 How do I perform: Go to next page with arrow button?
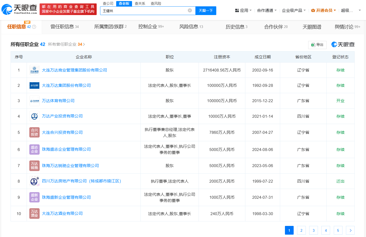point(350,230)
